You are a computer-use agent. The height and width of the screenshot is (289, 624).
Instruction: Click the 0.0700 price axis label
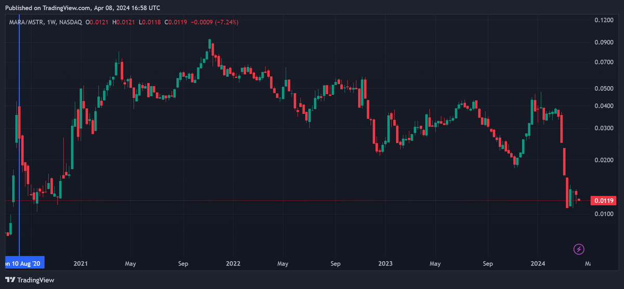(603, 62)
